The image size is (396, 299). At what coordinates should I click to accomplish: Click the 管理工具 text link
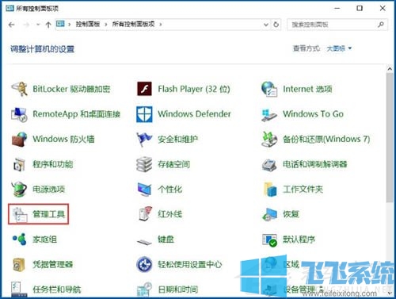48,214
